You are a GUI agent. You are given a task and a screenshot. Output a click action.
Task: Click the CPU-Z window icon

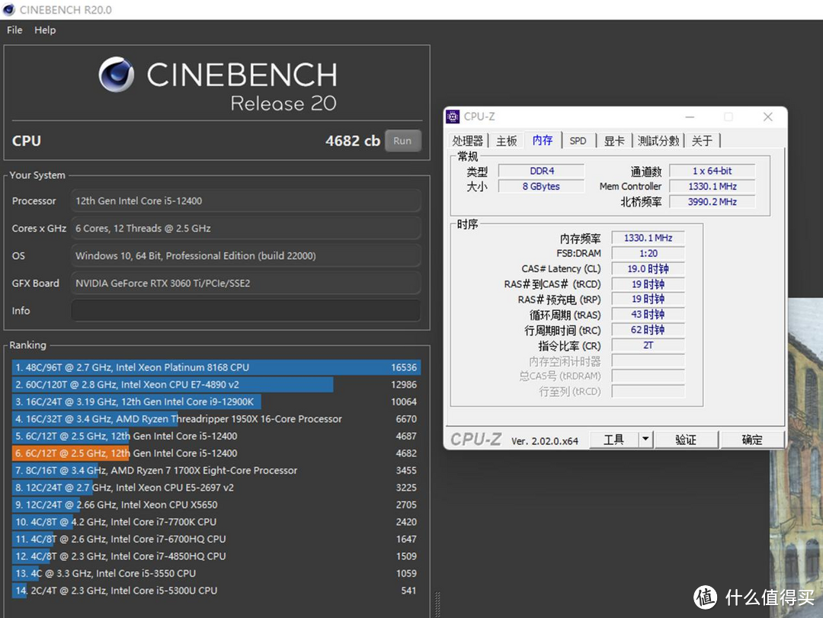click(x=453, y=117)
